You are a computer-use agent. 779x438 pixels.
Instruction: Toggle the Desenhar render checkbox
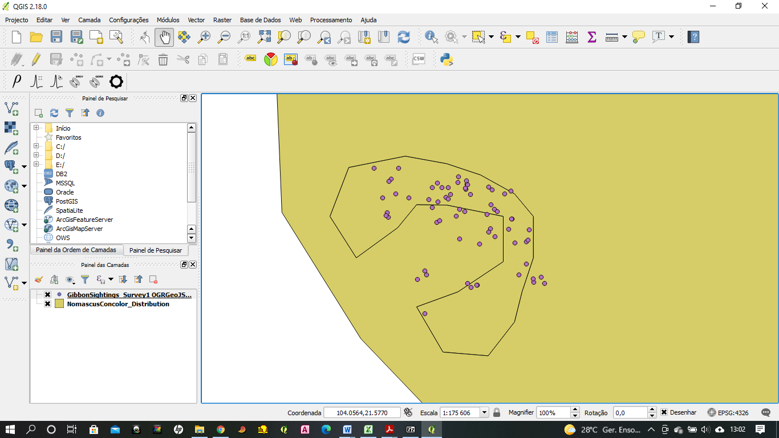point(664,412)
